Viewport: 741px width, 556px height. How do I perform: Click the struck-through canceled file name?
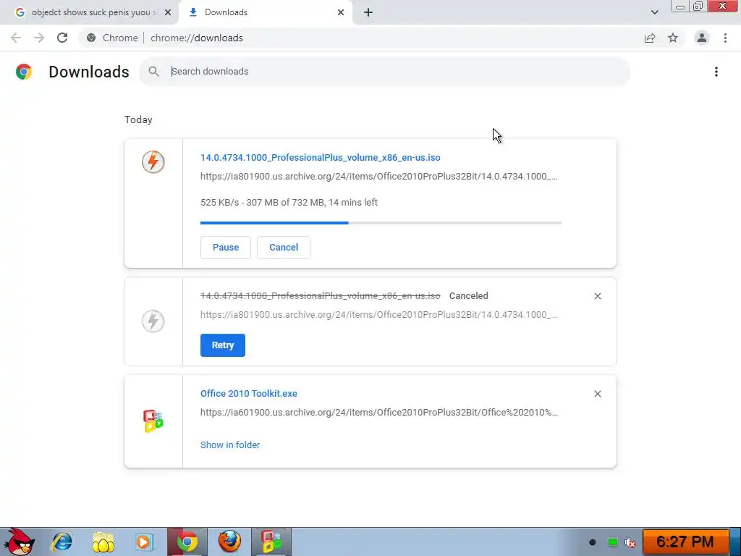320,296
